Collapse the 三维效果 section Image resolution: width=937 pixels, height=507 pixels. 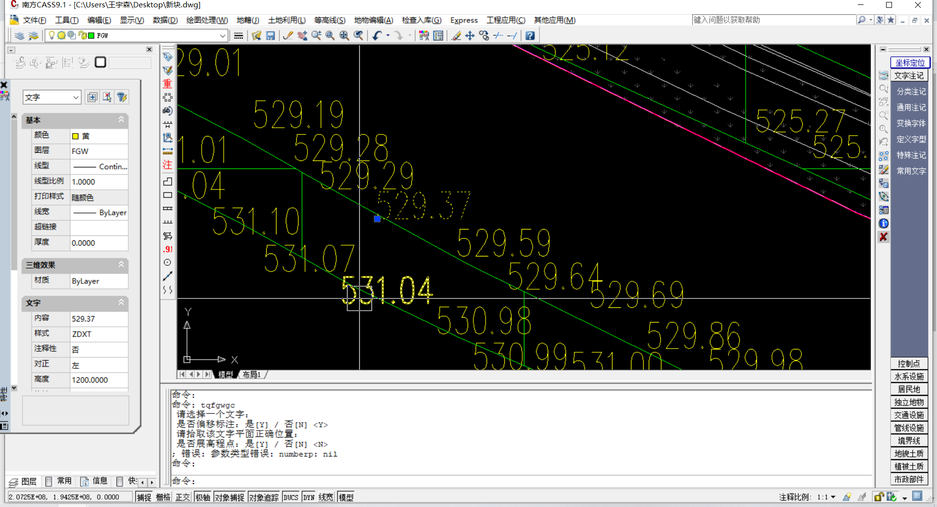[x=121, y=265]
